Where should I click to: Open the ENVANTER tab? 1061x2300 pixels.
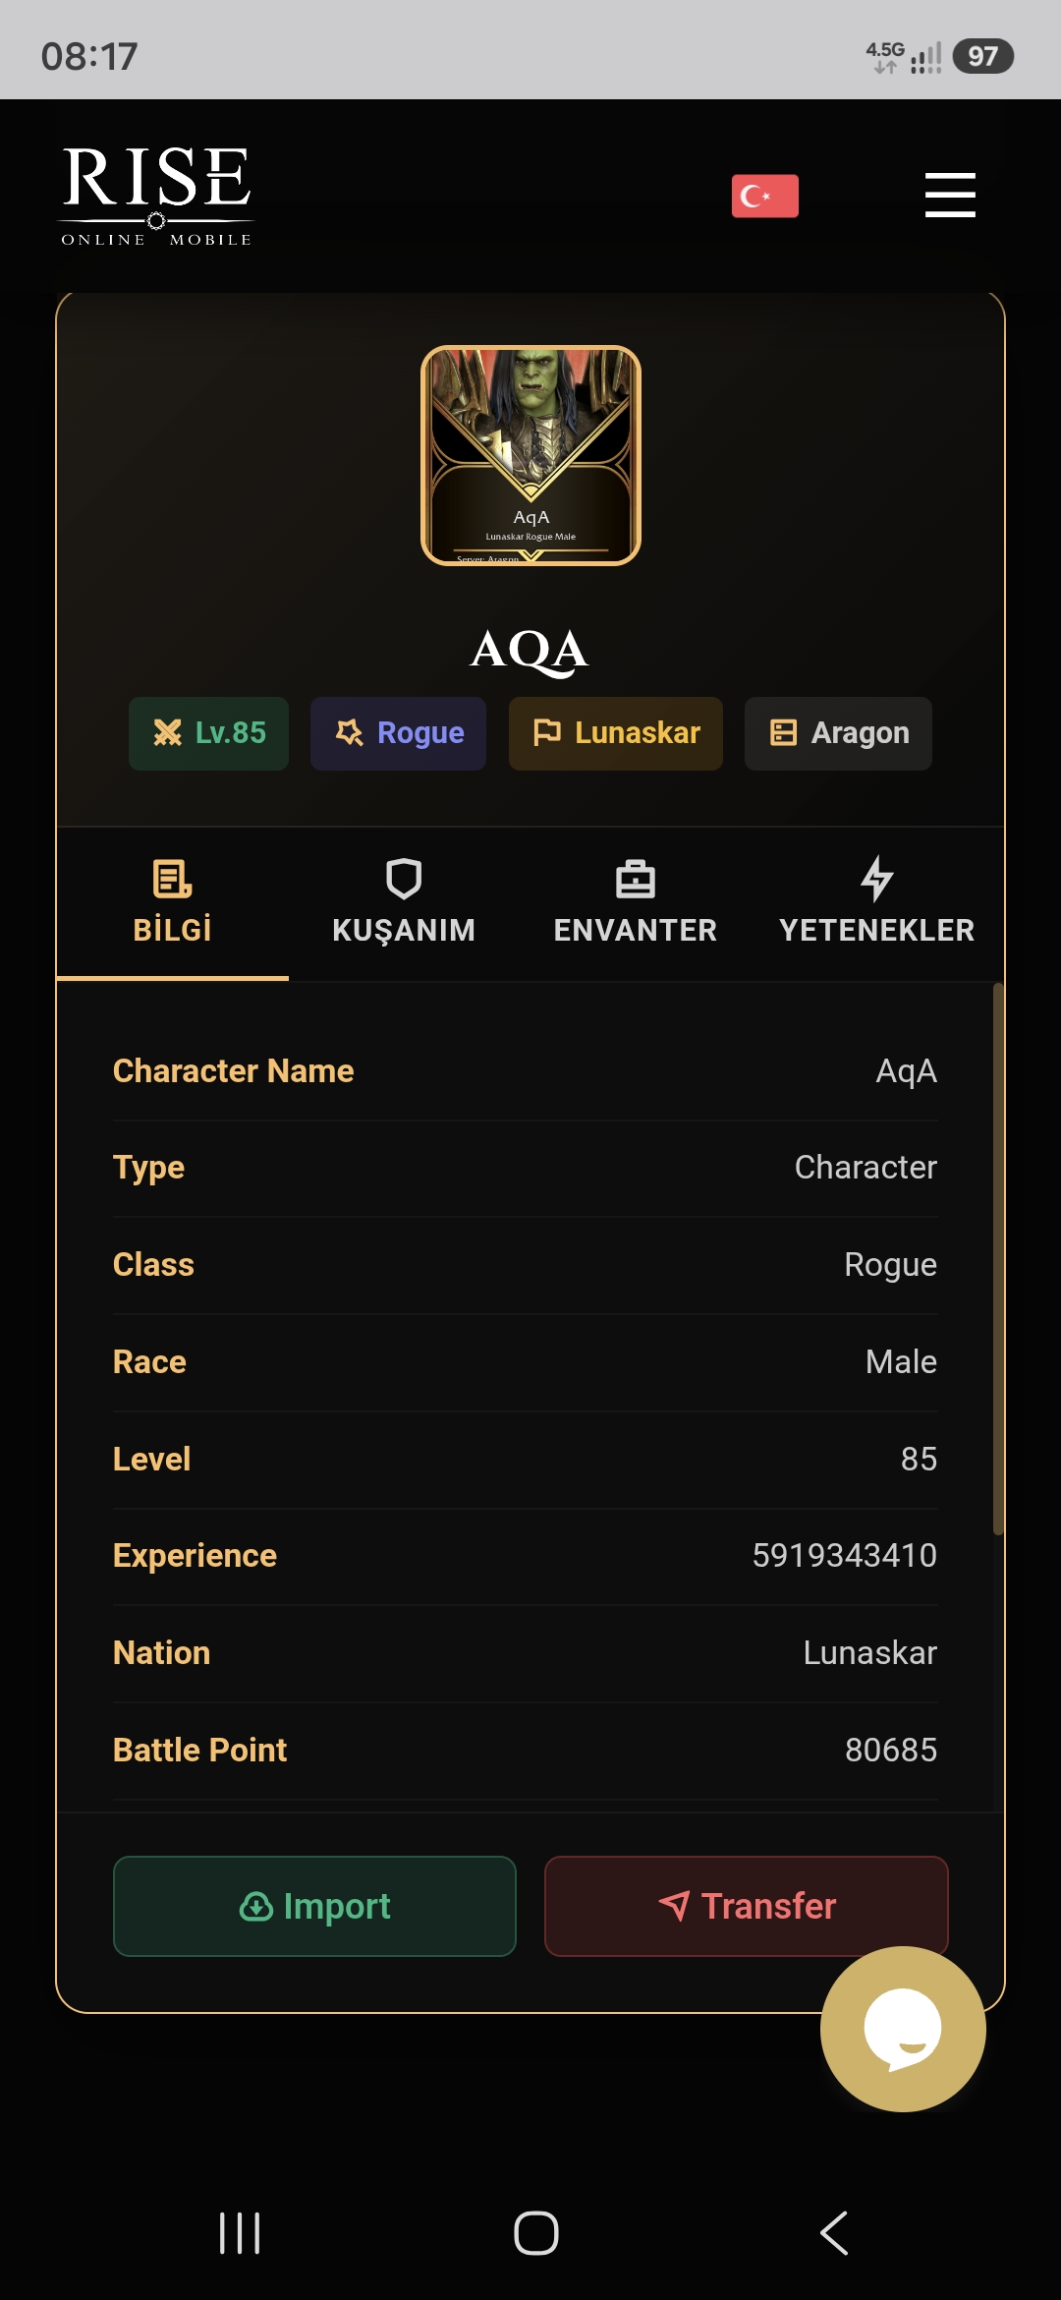coord(636,902)
